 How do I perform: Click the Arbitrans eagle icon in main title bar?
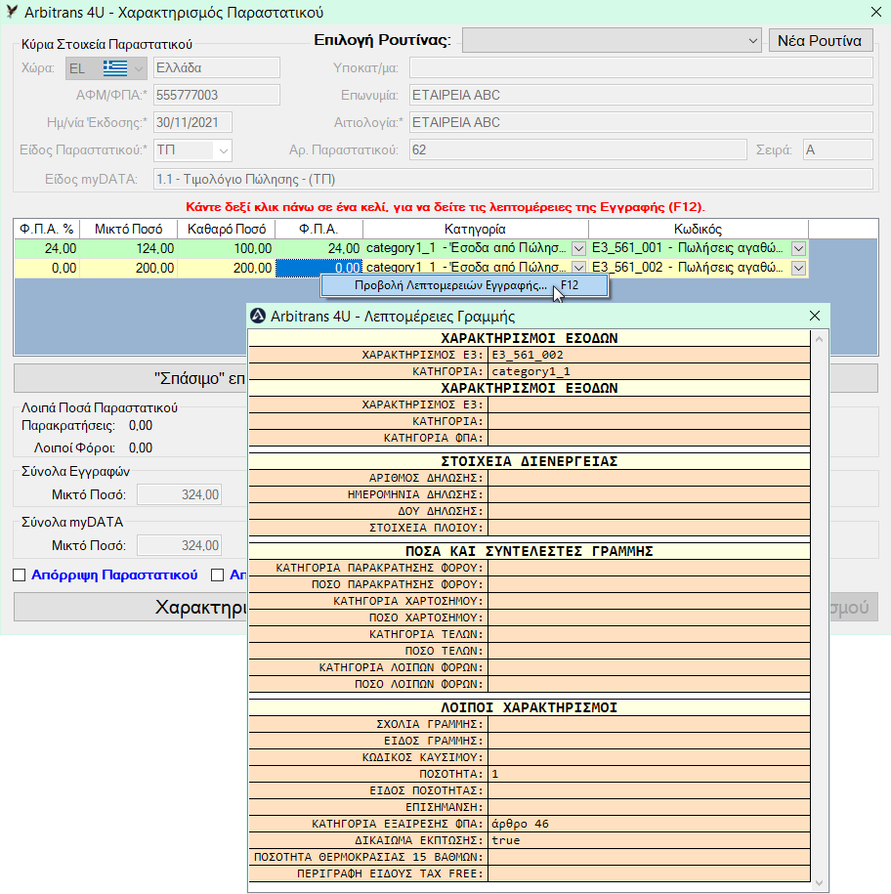click(12, 12)
